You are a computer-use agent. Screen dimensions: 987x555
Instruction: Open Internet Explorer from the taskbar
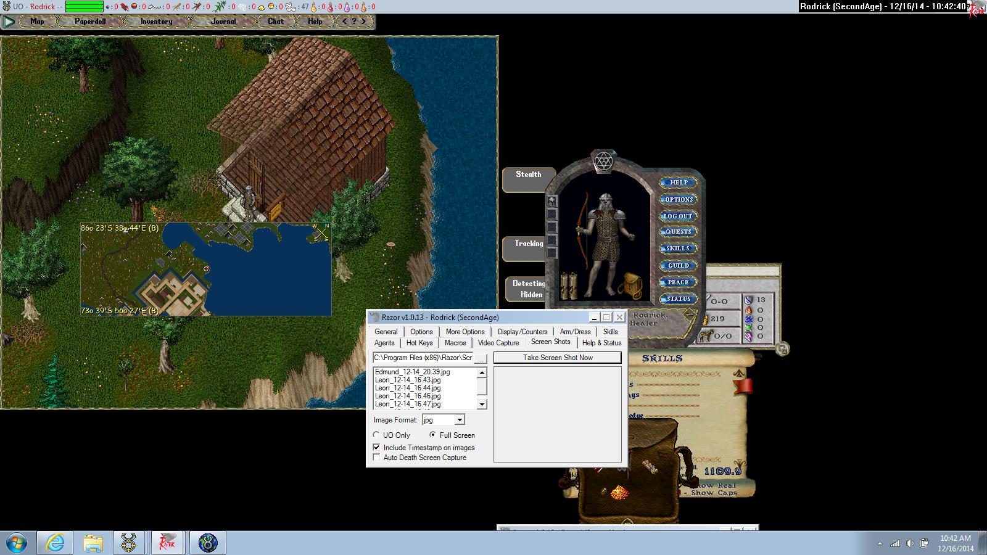(55, 543)
